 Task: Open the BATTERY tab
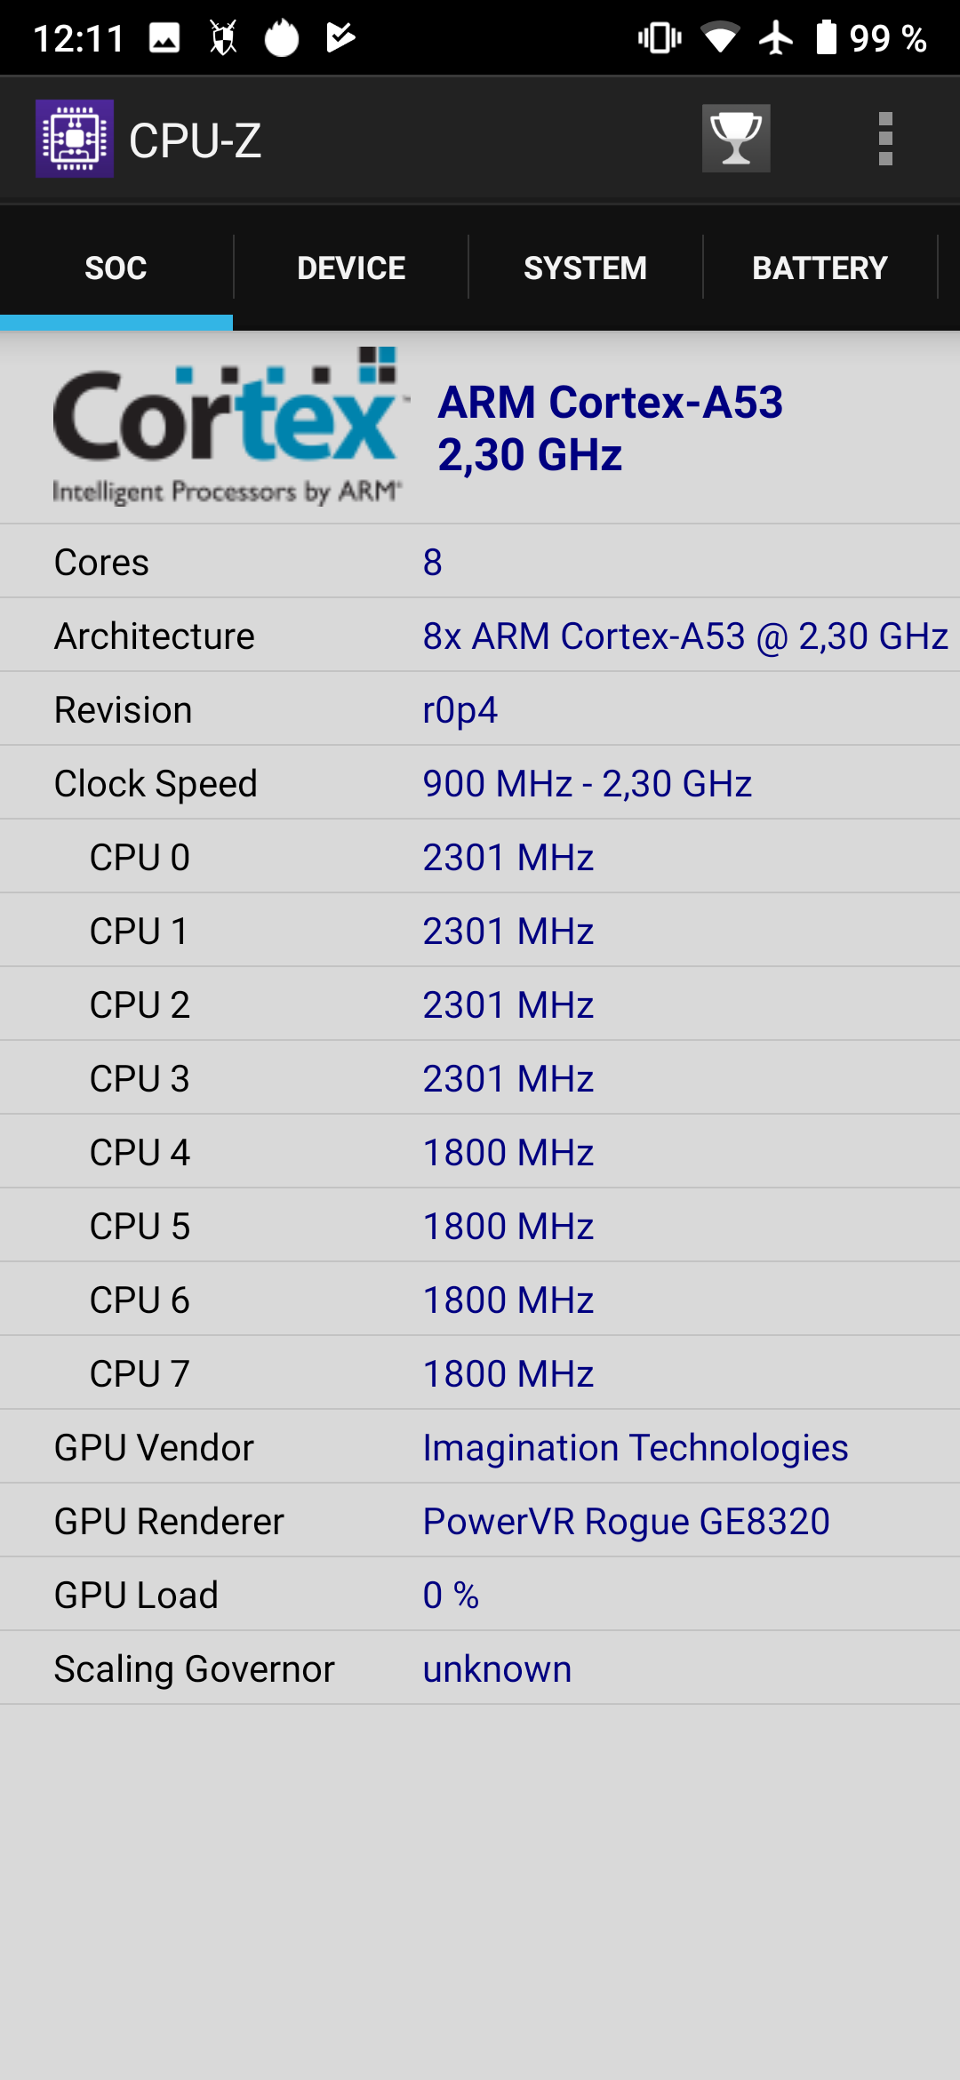click(820, 268)
